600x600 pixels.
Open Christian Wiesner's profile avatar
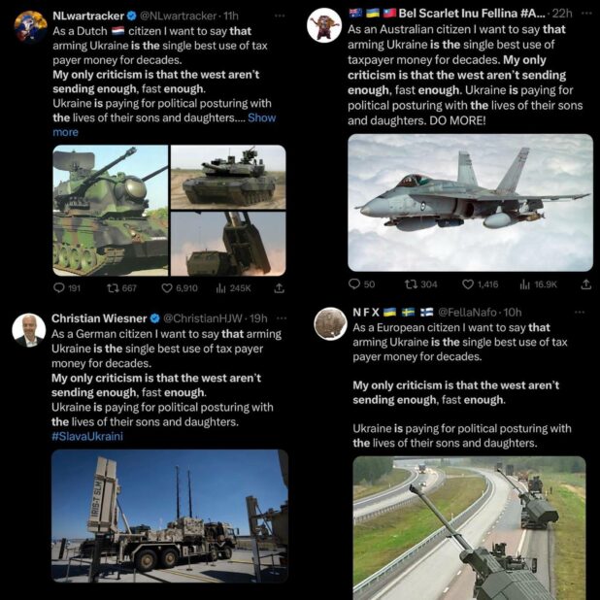[x=28, y=330]
